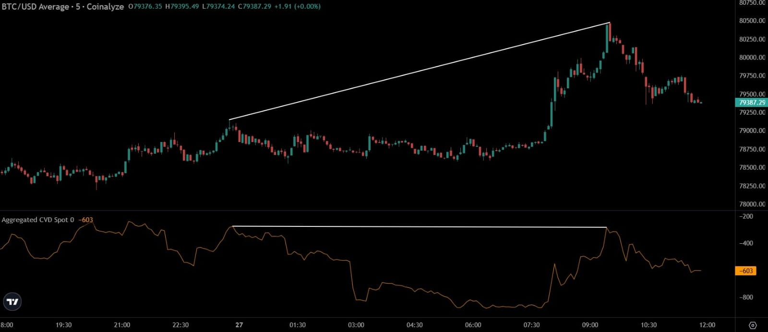This screenshot has height=332, width=768.
Task: Click the current price label 79387.29
Action: tap(751, 102)
